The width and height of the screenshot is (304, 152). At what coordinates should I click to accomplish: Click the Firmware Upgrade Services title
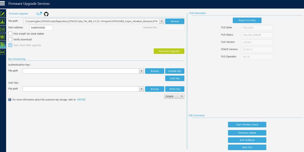pos(29,3)
